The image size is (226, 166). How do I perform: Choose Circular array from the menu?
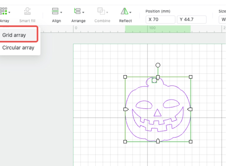(x=18, y=48)
